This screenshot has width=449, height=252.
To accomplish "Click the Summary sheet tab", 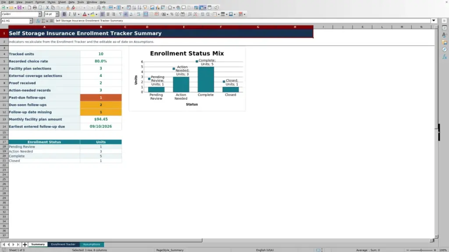I will coord(38,245).
